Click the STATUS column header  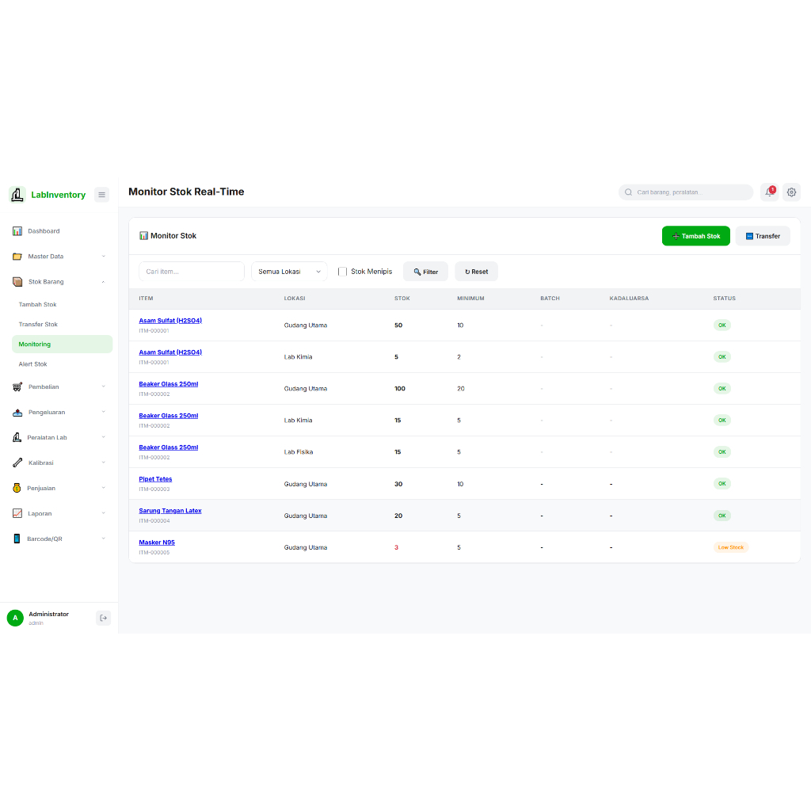click(x=724, y=299)
